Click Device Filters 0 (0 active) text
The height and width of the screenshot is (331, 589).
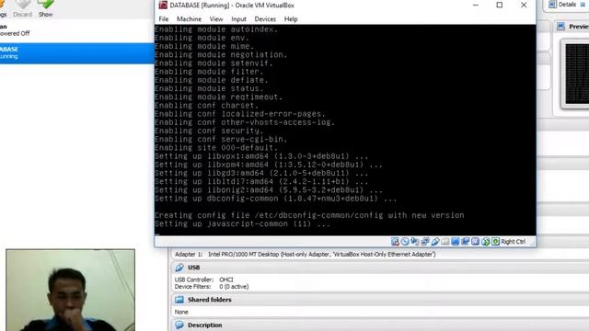[x=212, y=287]
